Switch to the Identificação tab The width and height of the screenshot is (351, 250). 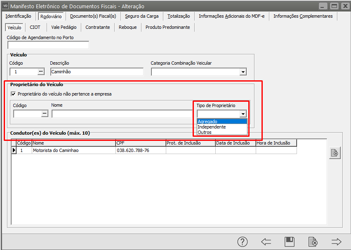(19, 16)
